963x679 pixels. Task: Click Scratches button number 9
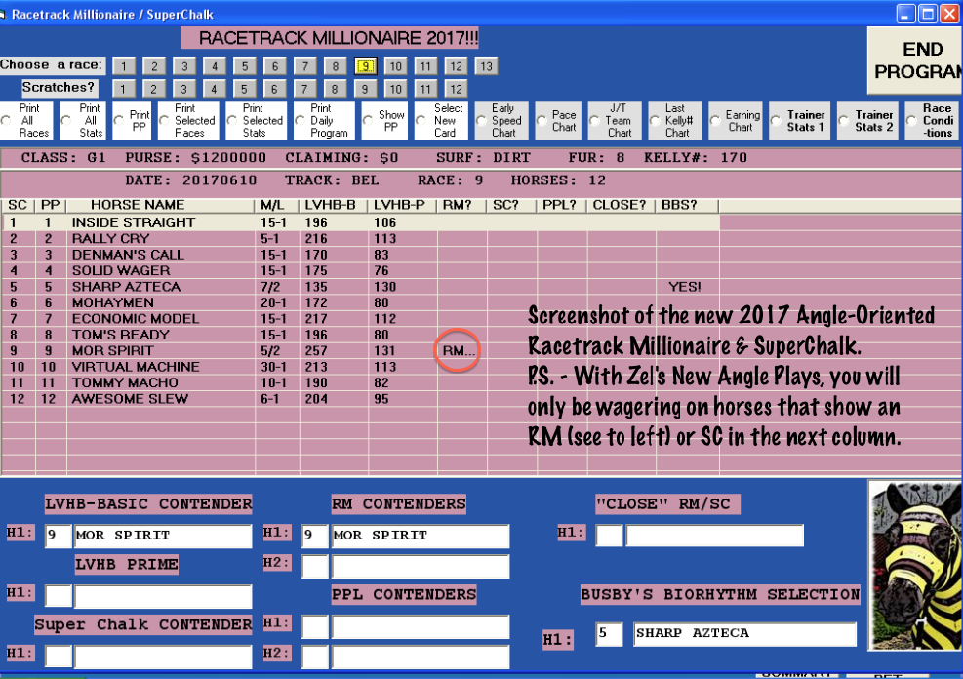(x=365, y=89)
